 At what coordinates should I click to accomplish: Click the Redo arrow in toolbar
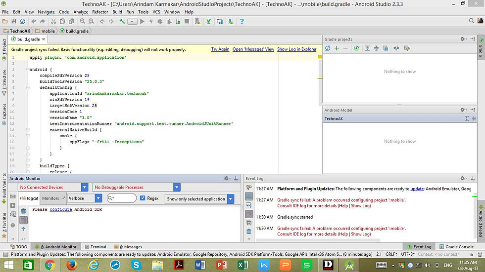[43, 21]
